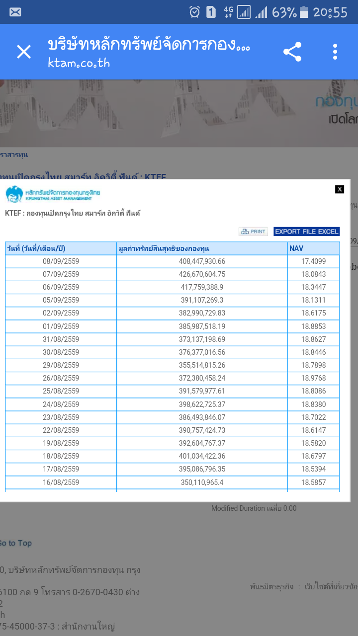Select value 392,604,767.37
358x636 pixels.
pyautogui.click(x=202, y=443)
